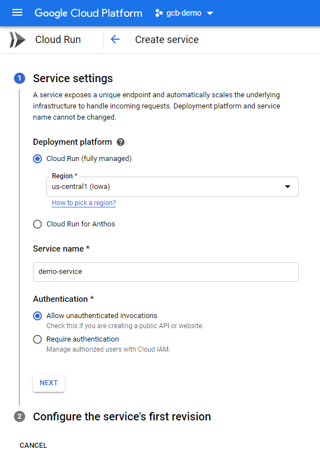Click the Create service page title
The width and height of the screenshot is (320, 464).
pyautogui.click(x=167, y=39)
